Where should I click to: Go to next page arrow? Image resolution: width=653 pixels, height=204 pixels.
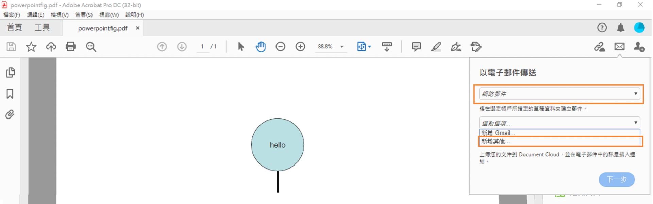[x=182, y=47]
